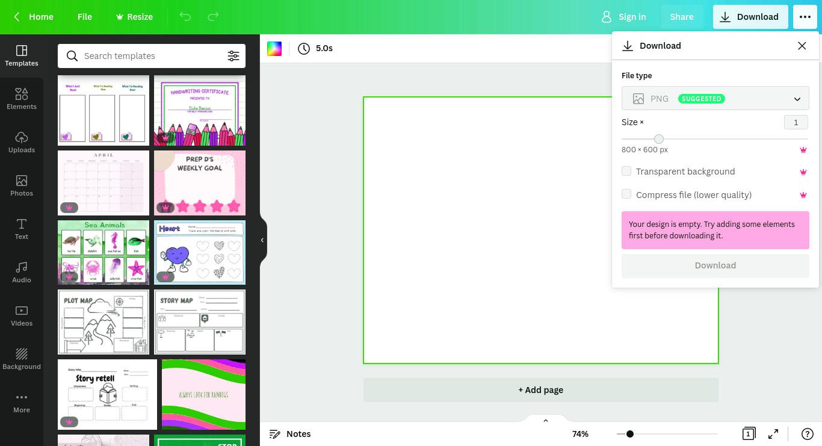Image resolution: width=822 pixels, height=446 pixels.
Task: Click the undo arrow icon
Action: click(x=185, y=17)
